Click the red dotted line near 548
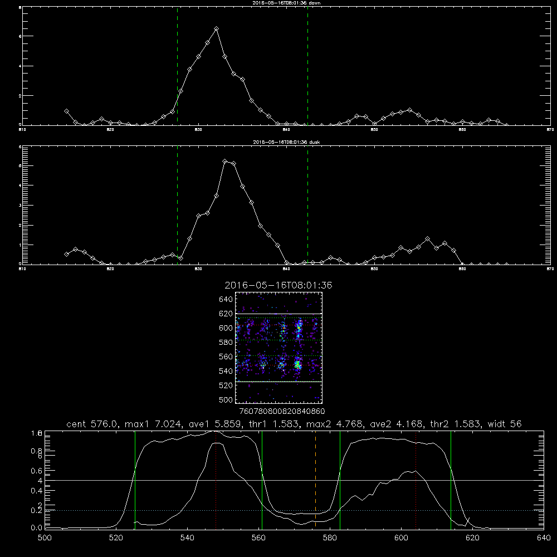Screen dimensions: 557x557 (216, 480)
